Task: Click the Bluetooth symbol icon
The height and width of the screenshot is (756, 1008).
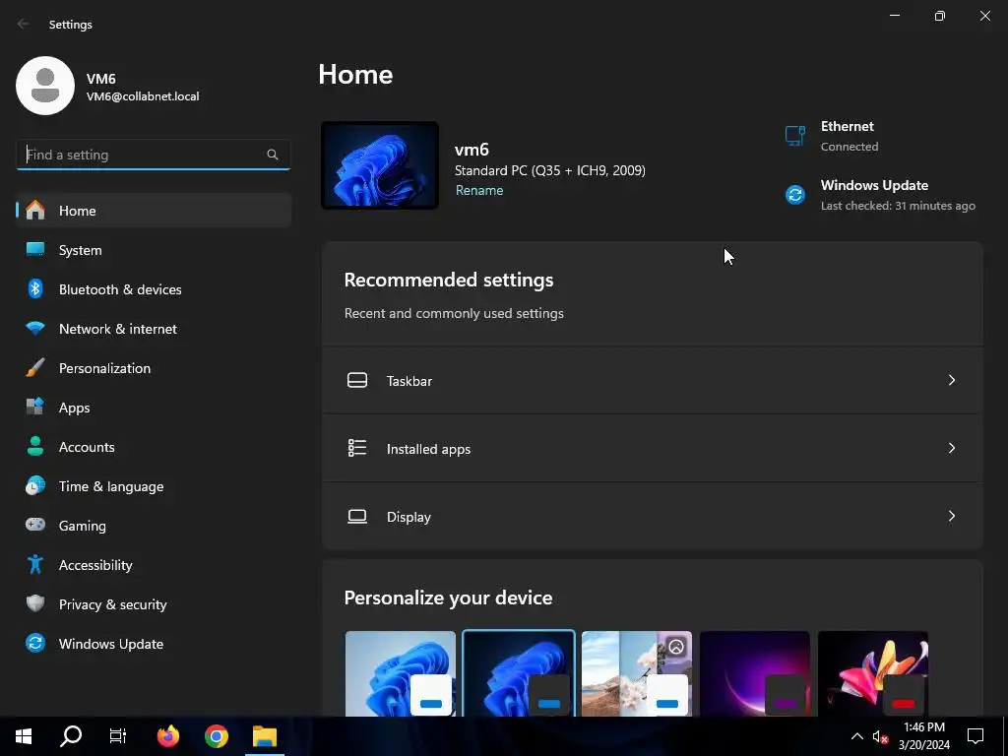Action: click(x=35, y=288)
